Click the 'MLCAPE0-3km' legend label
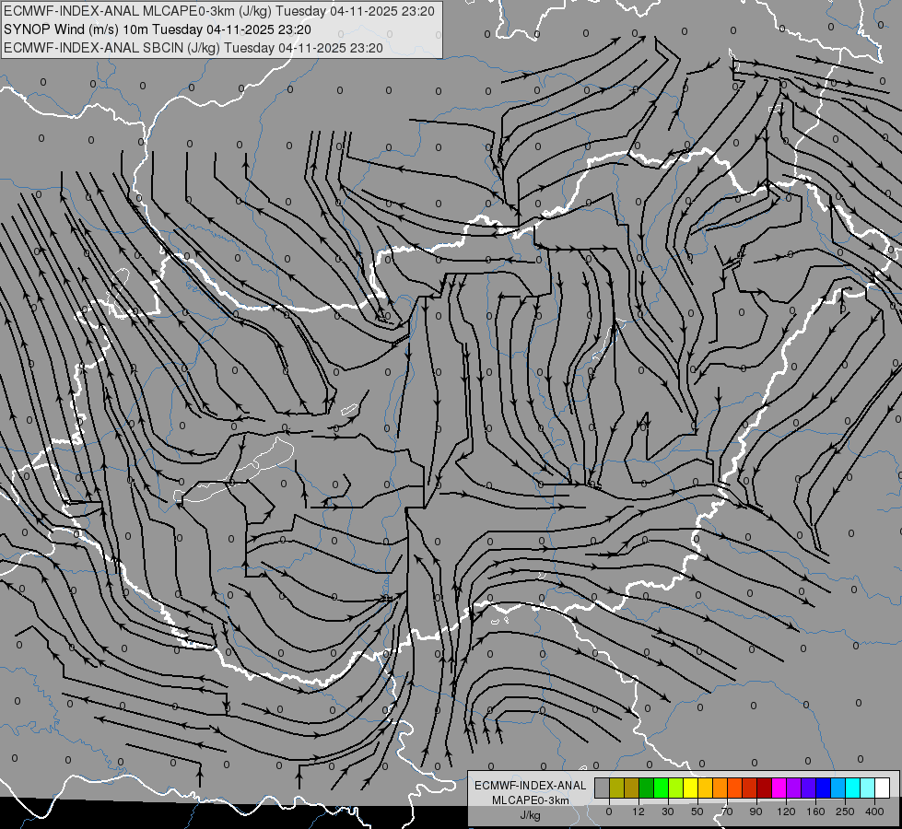 [531, 800]
